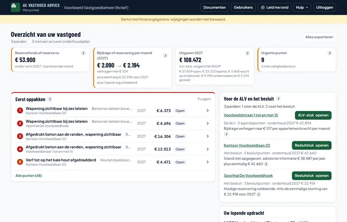Follow the Sporthal De Voorbeeldhoek link in ALV panel
Viewport: 347px width, 222px height.
tap(248, 175)
